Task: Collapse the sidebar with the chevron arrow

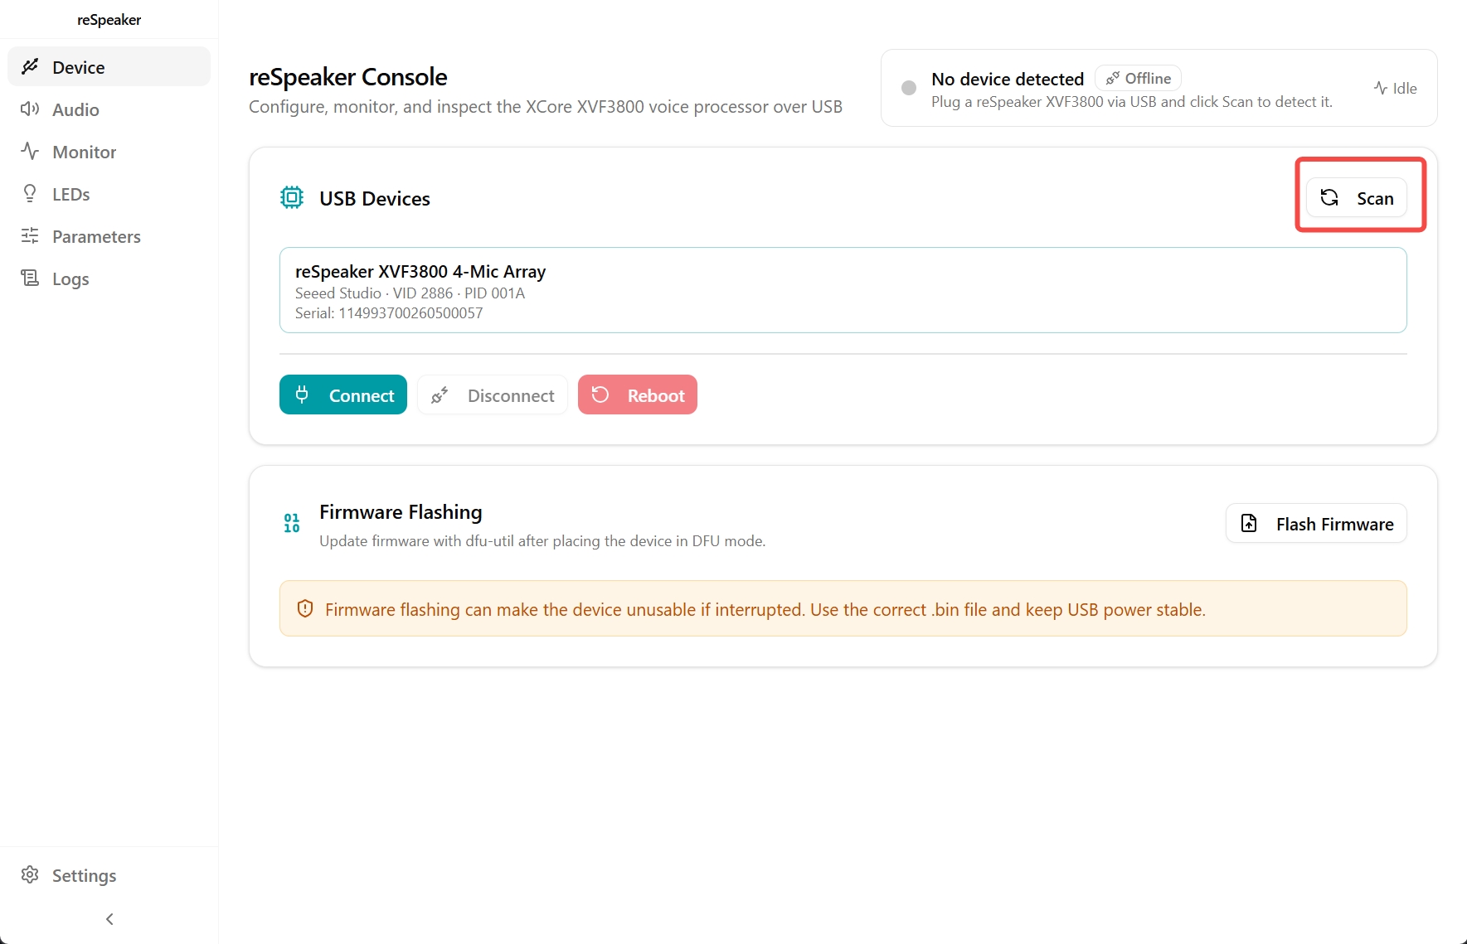Action: (109, 919)
